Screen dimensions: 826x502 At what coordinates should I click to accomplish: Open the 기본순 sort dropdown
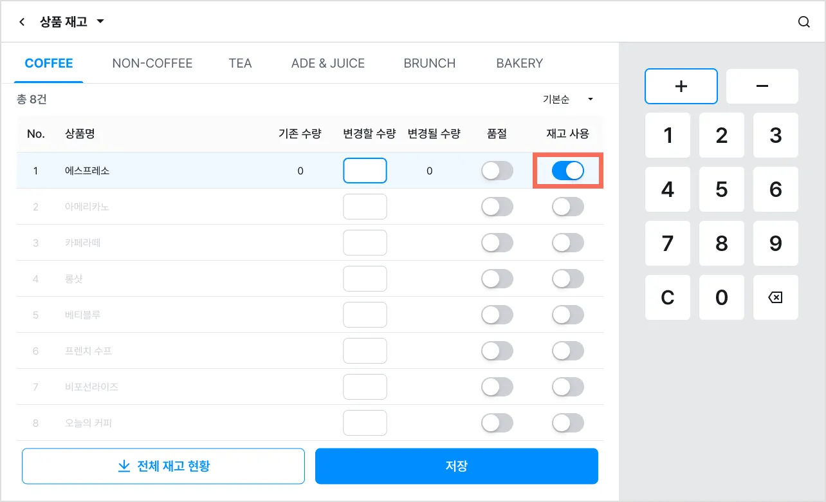pyautogui.click(x=567, y=100)
